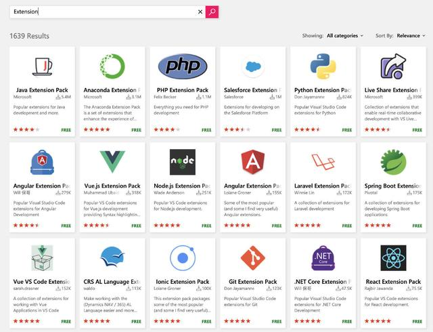Click publisher name waldo

point(89,288)
